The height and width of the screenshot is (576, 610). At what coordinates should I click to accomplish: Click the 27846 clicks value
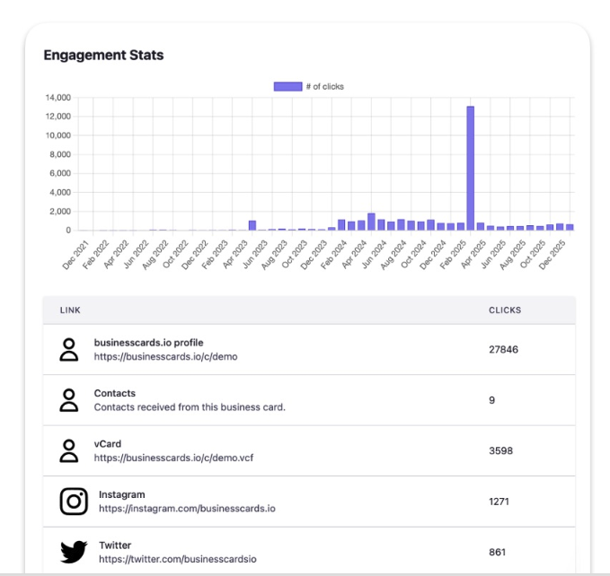pyautogui.click(x=503, y=350)
